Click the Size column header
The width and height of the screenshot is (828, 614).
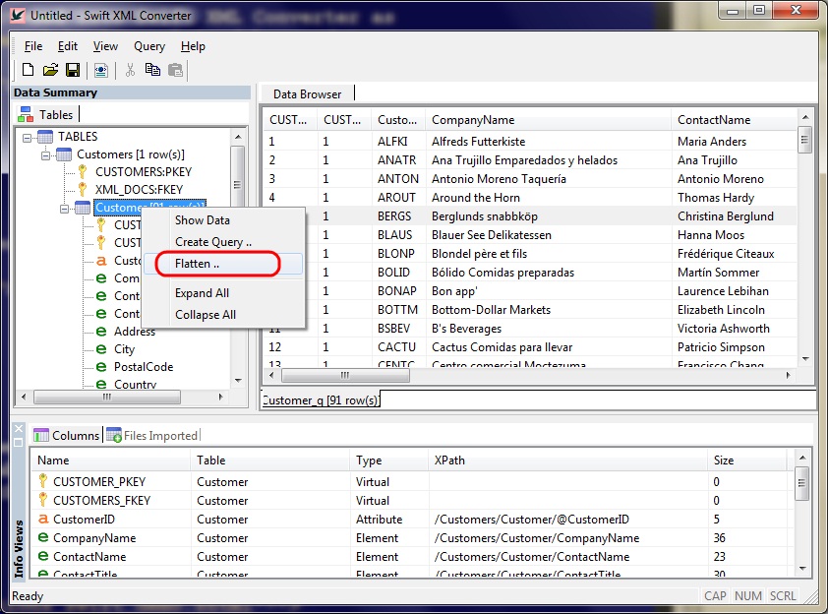747,460
